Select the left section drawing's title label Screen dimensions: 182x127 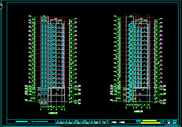(53, 113)
